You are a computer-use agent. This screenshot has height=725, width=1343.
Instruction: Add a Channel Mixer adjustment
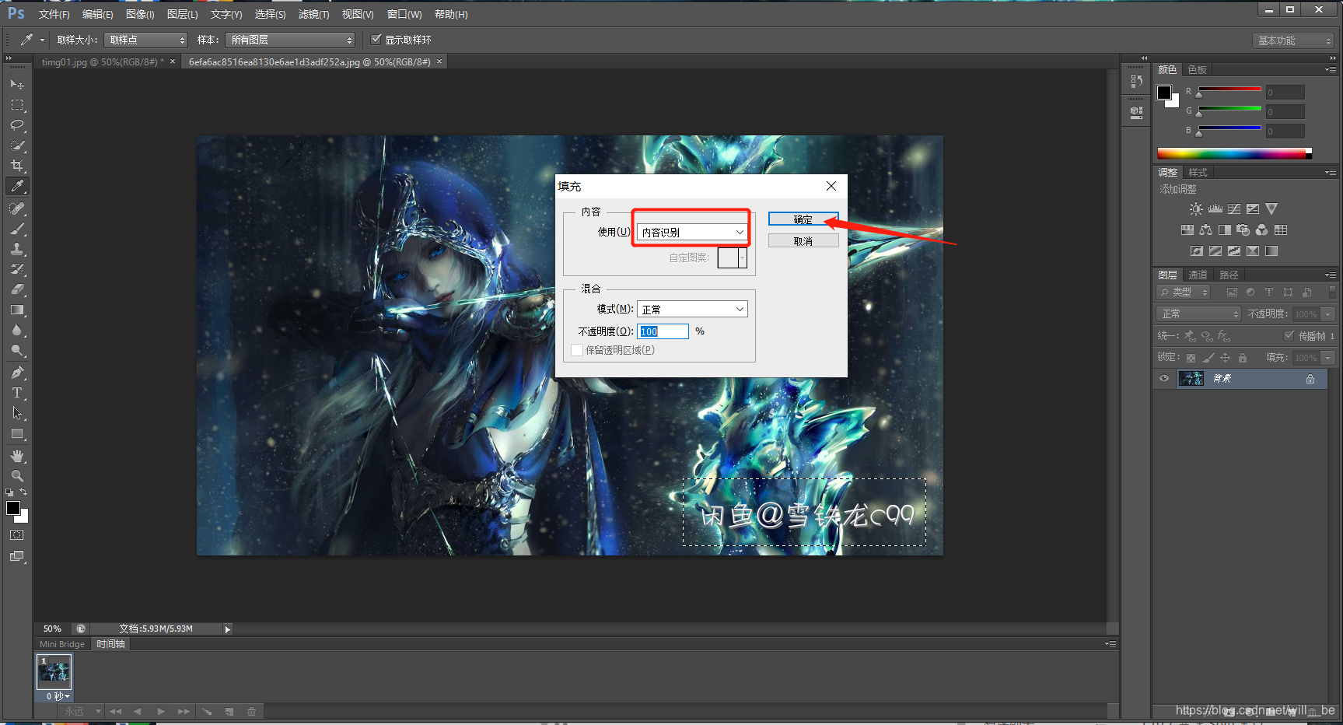click(1261, 230)
